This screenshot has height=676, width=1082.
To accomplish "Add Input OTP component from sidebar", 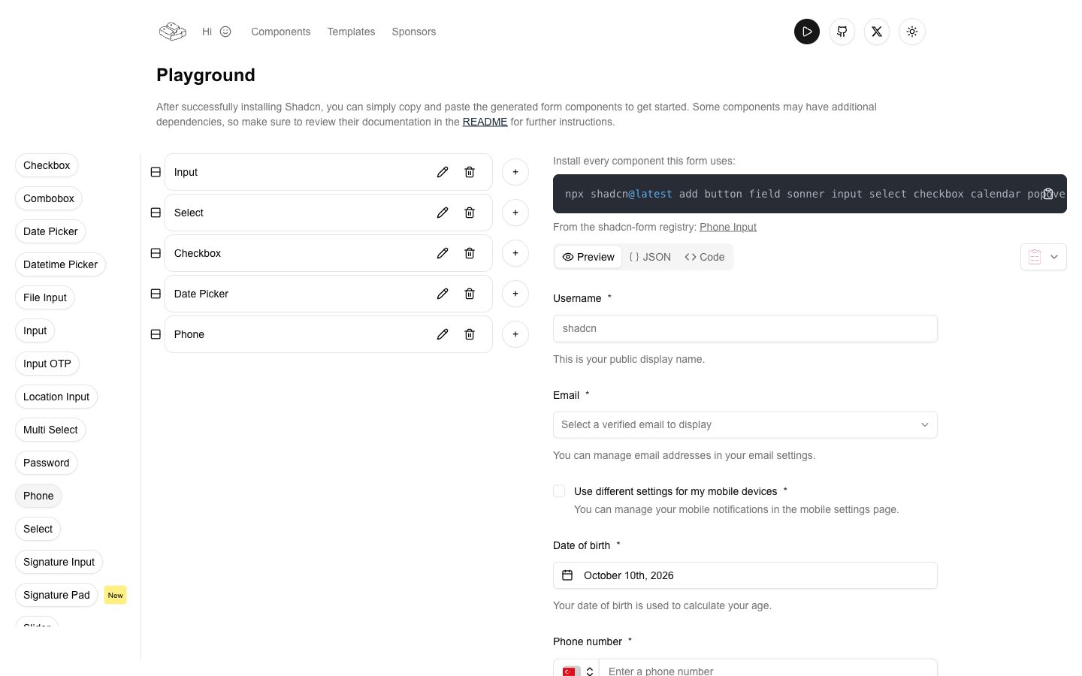I will [47, 364].
